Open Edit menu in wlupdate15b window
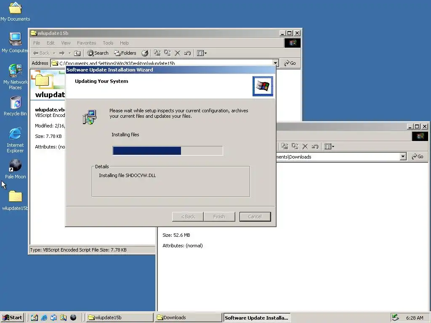The width and height of the screenshot is (431, 323). tap(51, 43)
